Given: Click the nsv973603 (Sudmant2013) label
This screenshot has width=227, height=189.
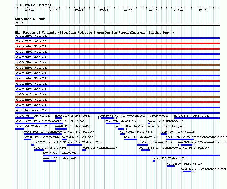Looking at the screenshot, I should (165, 121).
